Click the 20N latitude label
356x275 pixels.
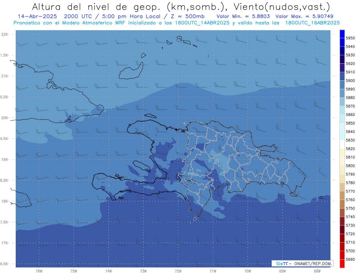coord(5,118)
